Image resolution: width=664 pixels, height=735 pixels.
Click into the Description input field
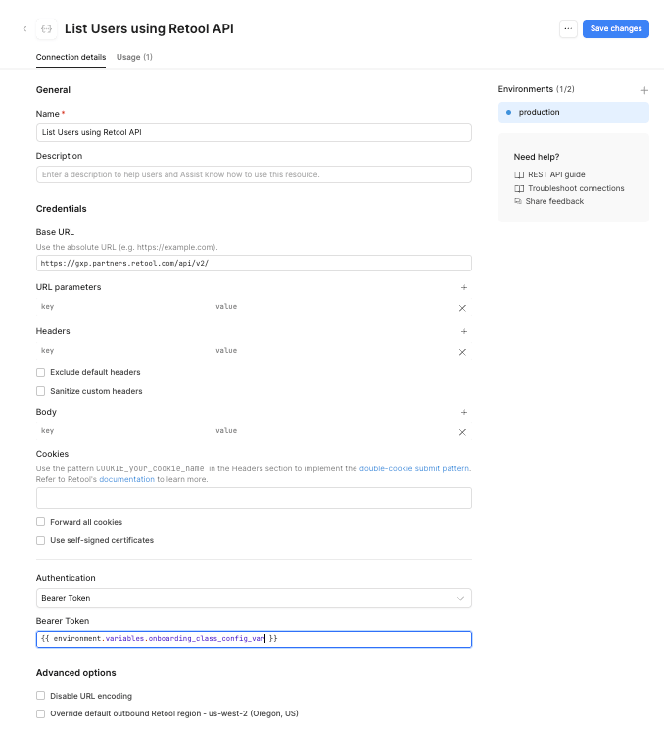(x=254, y=174)
